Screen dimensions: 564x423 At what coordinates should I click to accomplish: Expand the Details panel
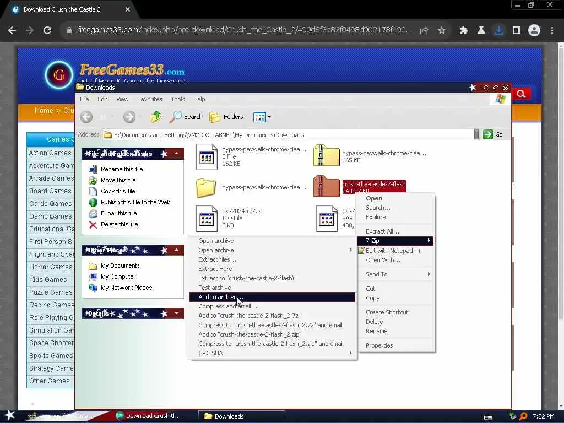(177, 313)
